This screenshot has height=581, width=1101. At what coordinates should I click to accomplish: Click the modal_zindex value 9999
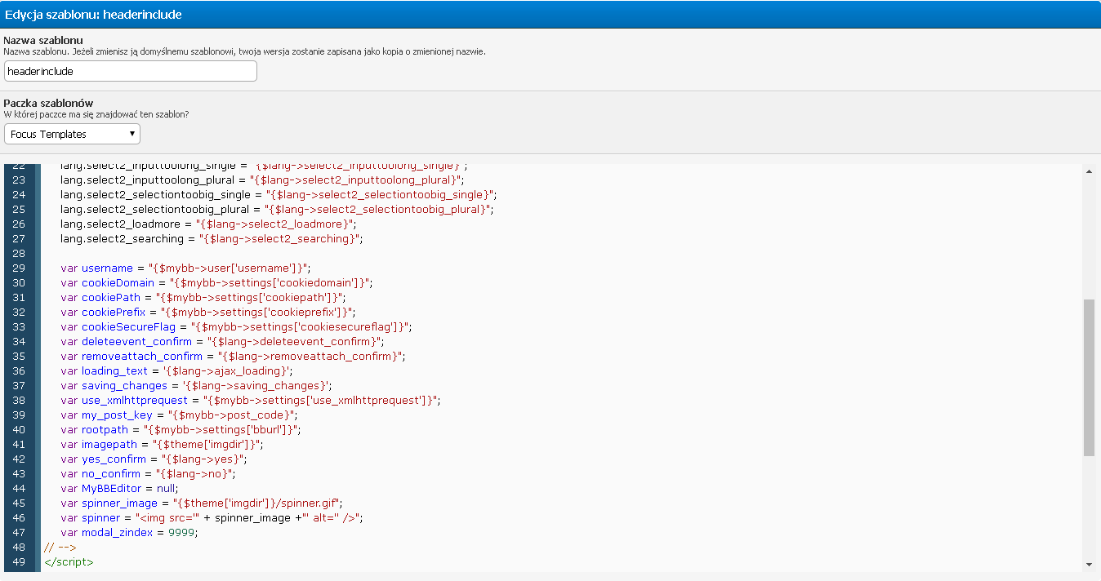tap(182, 532)
